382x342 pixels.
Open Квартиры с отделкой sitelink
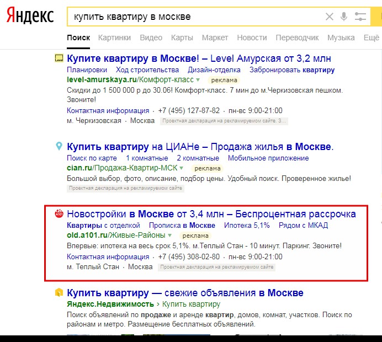click(x=104, y=226)
